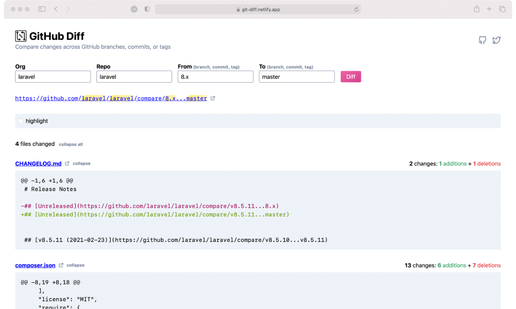Image resolution: width=516 pixels, height=309 pixels.
Task: Click collapse all to fold every file
Action: tap(71, 144)
